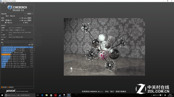Screen dimensions: 174x97
Task: Click the Run button for the CPU test
Action: point(29,18)
